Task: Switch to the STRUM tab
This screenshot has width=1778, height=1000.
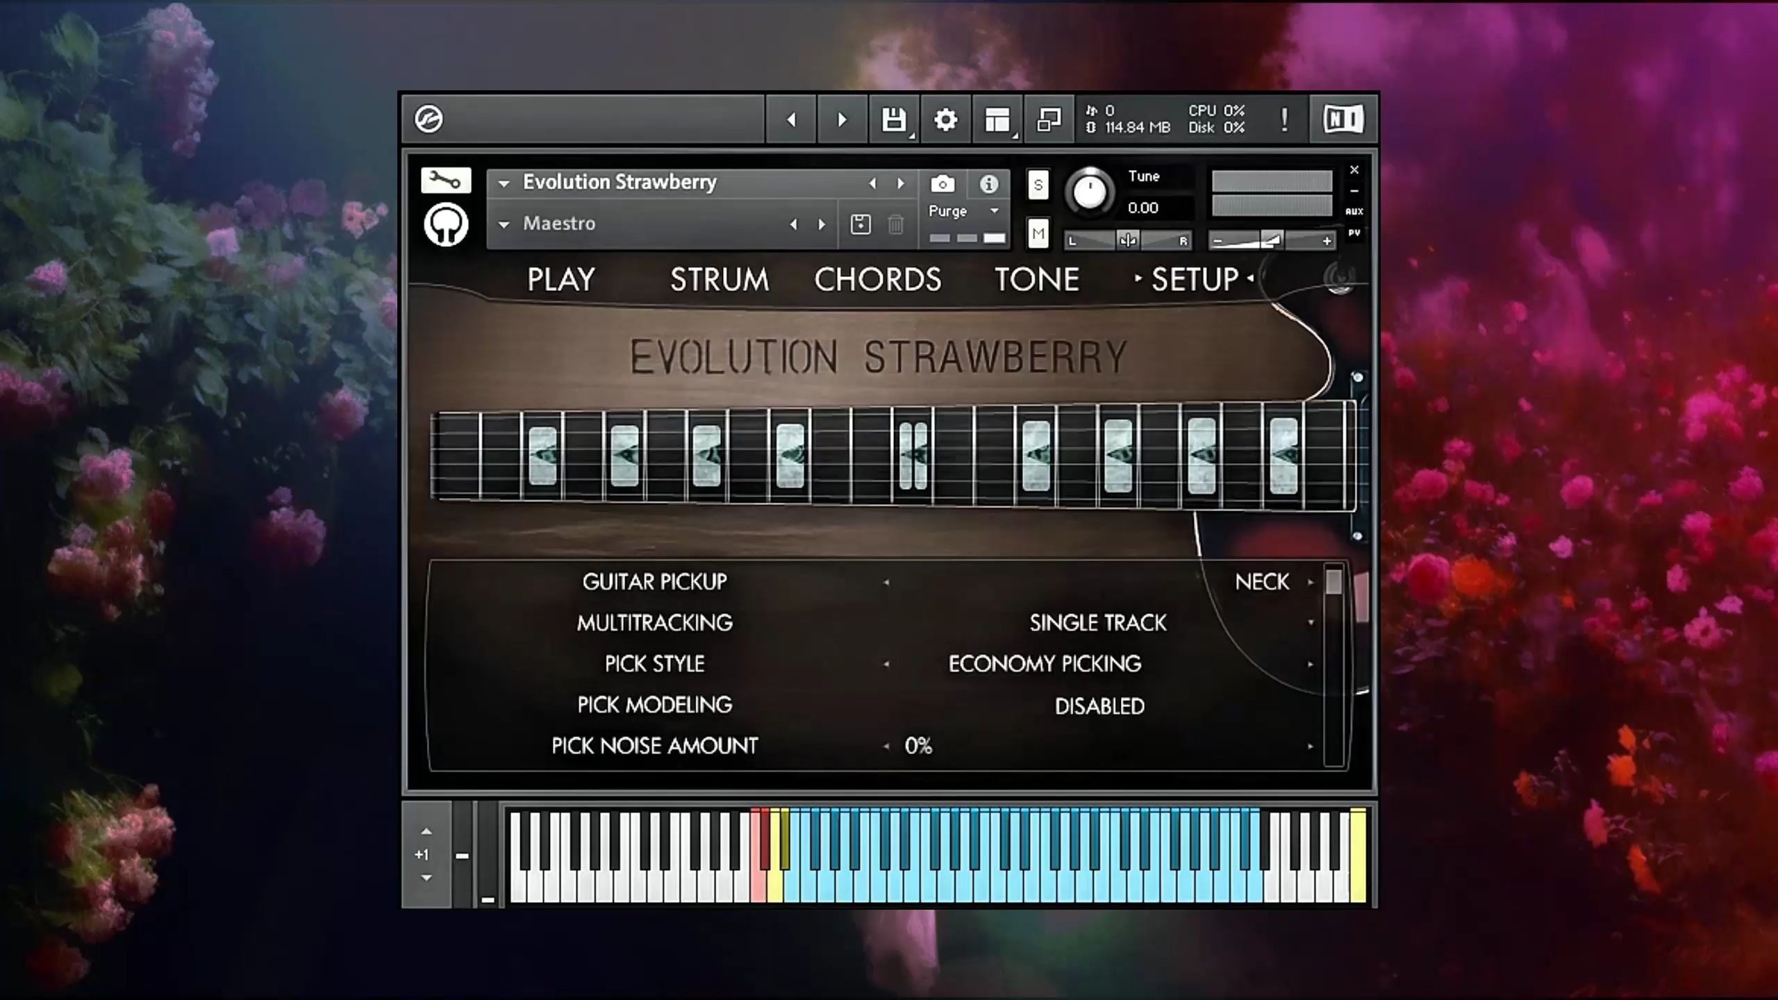Action: click(720, 279)
